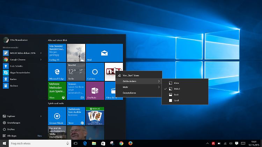Open Skype herunterladen from the most-used list
This screenshot has height=147, width=262.
click(20, 73)
